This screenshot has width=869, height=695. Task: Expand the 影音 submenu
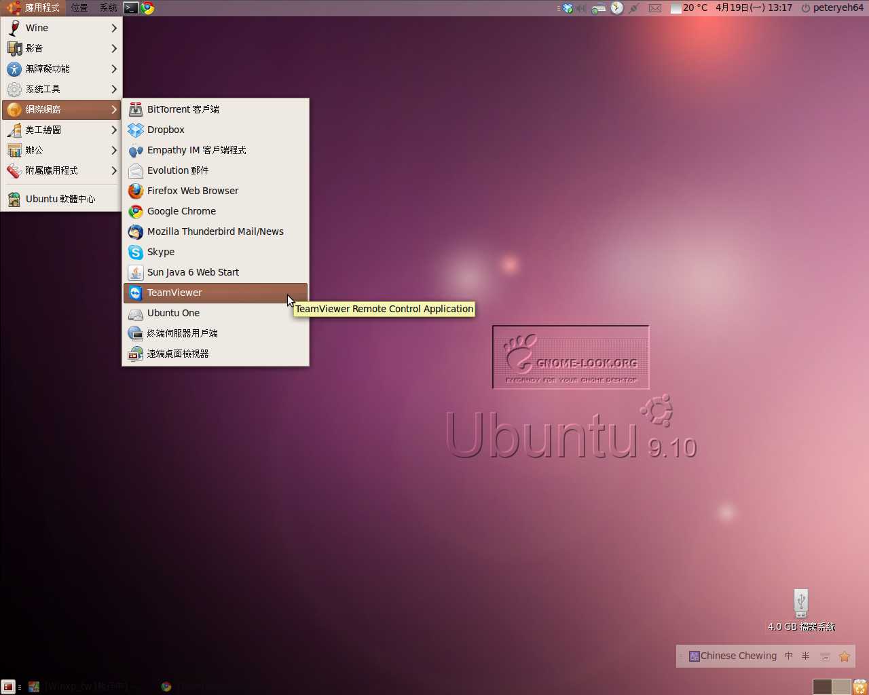[x=61, y=48]
